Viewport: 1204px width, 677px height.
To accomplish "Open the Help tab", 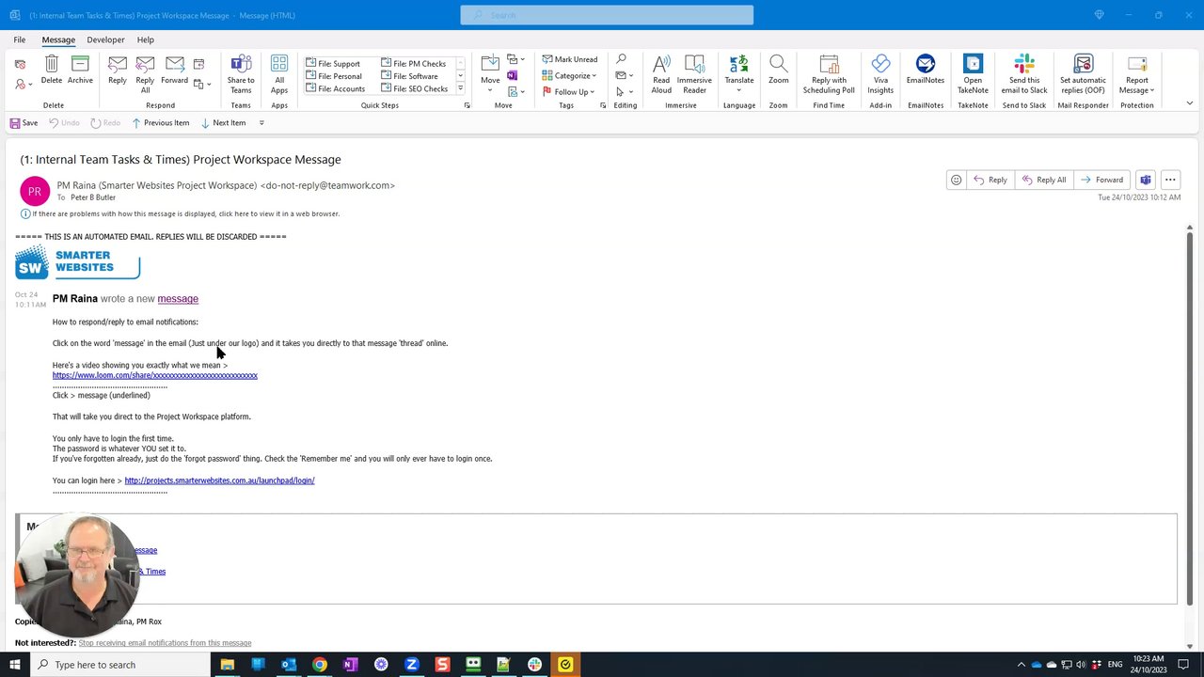I will (x=145, y=39).
